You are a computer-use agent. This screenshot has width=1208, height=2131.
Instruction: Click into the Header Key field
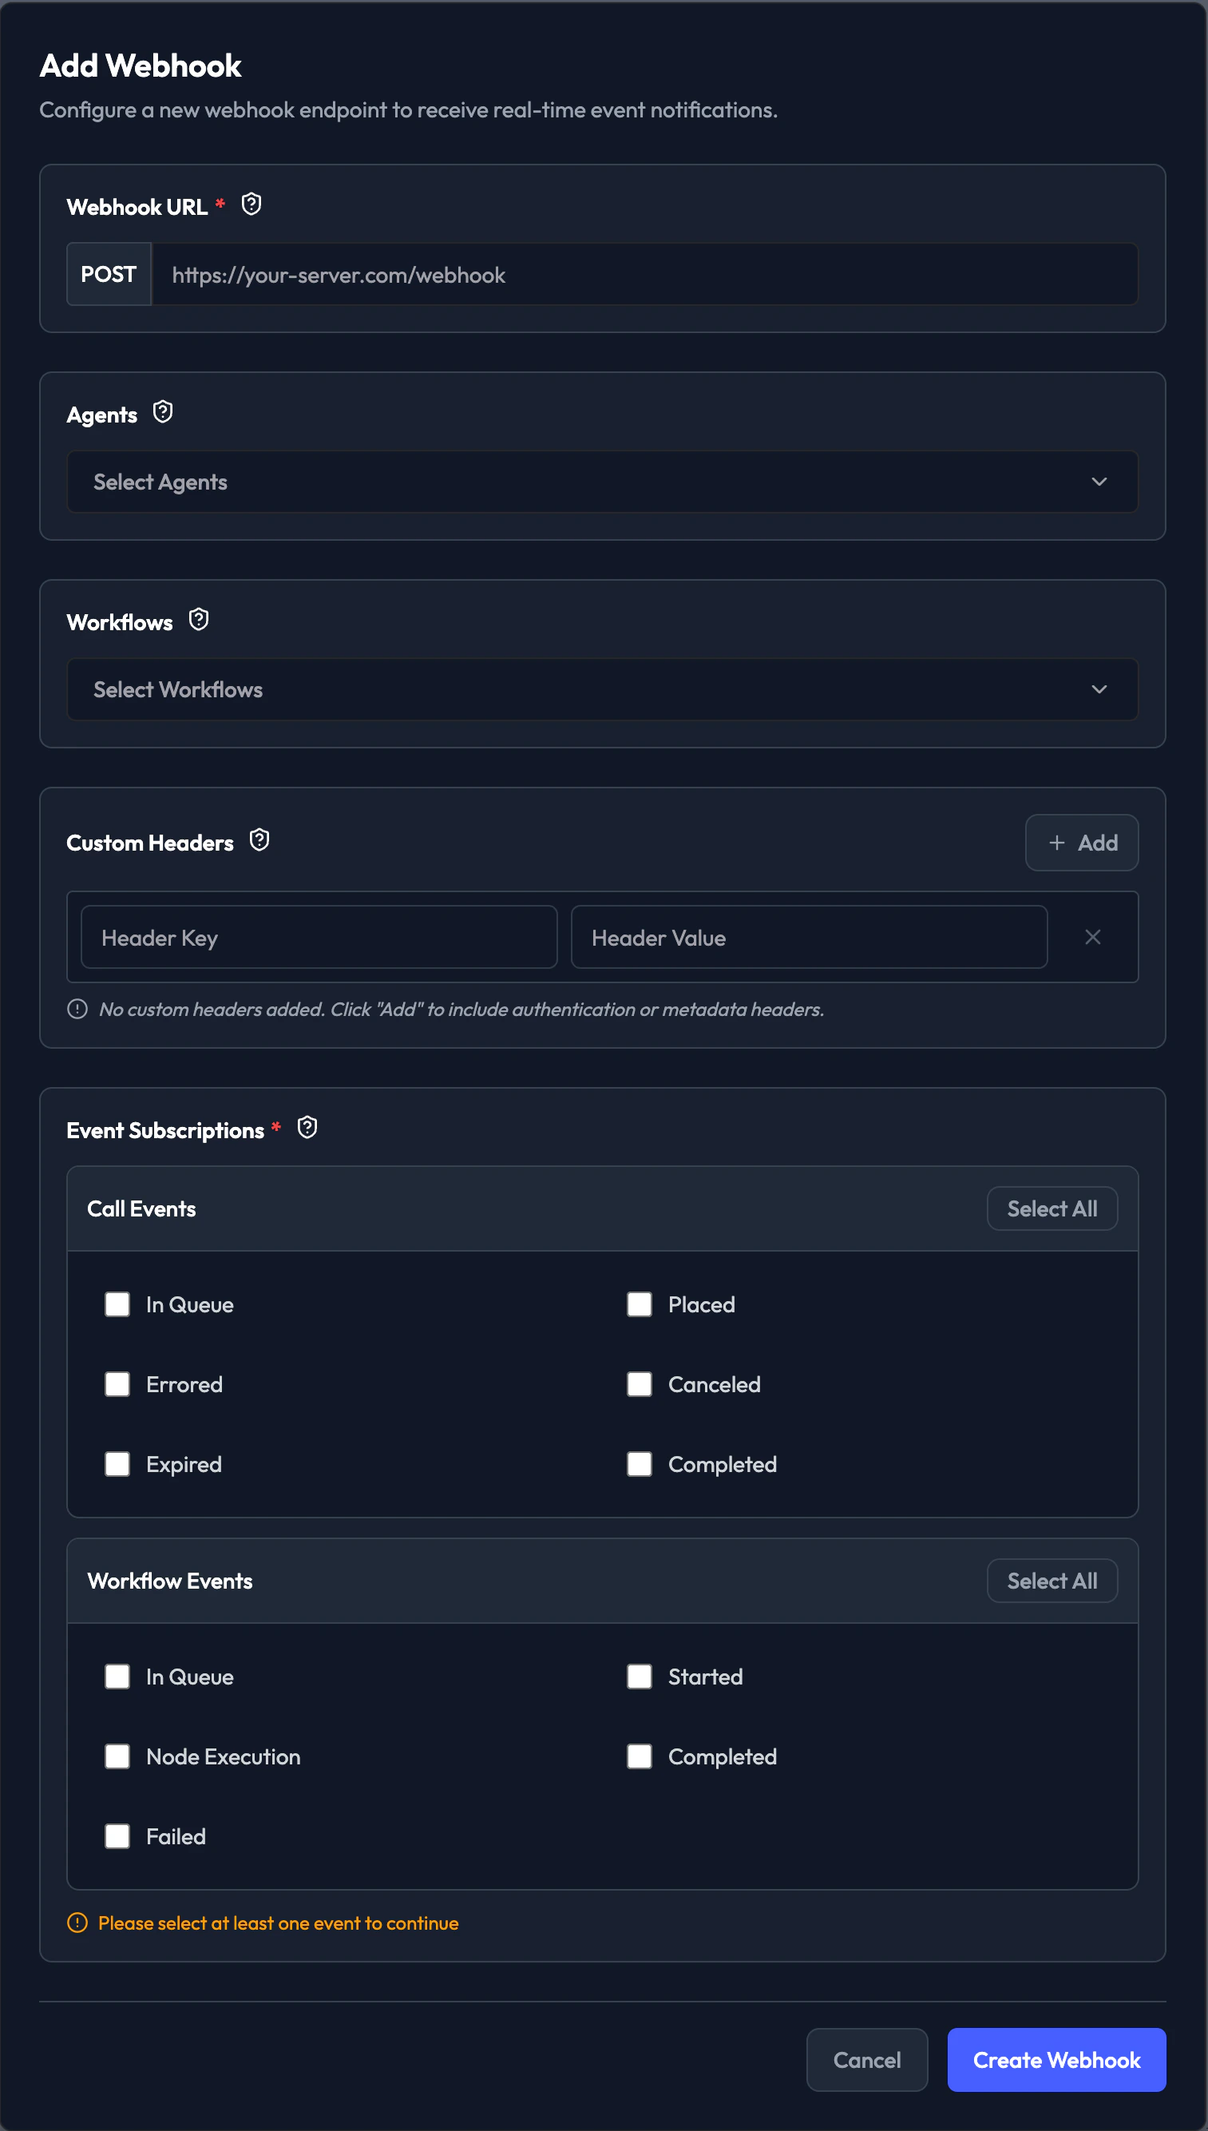tap(319, 938)
